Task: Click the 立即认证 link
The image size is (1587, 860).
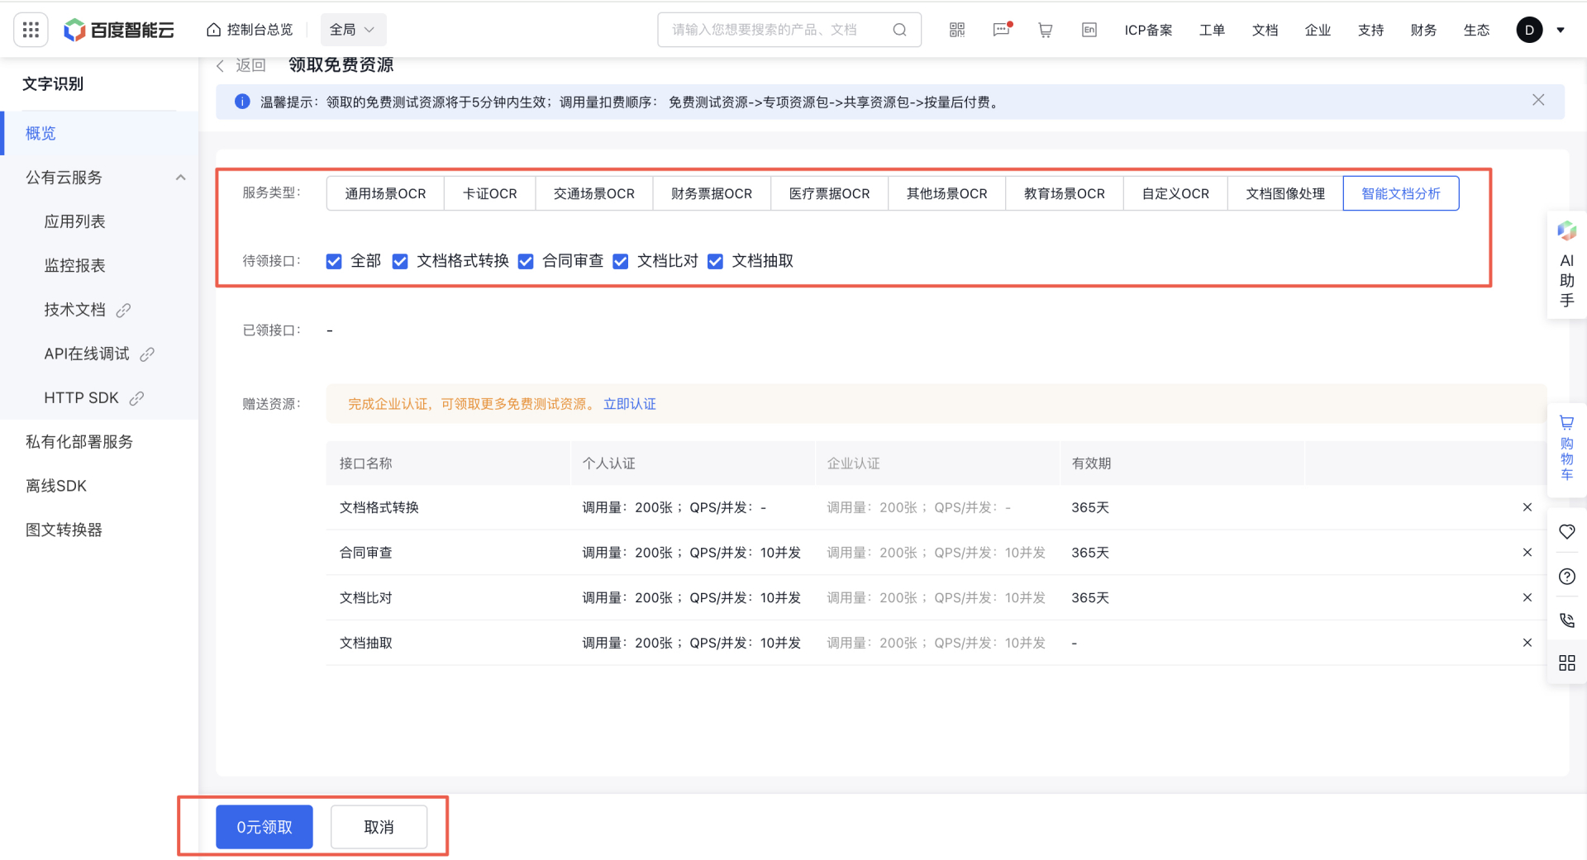Action: (x=630, y=404)
